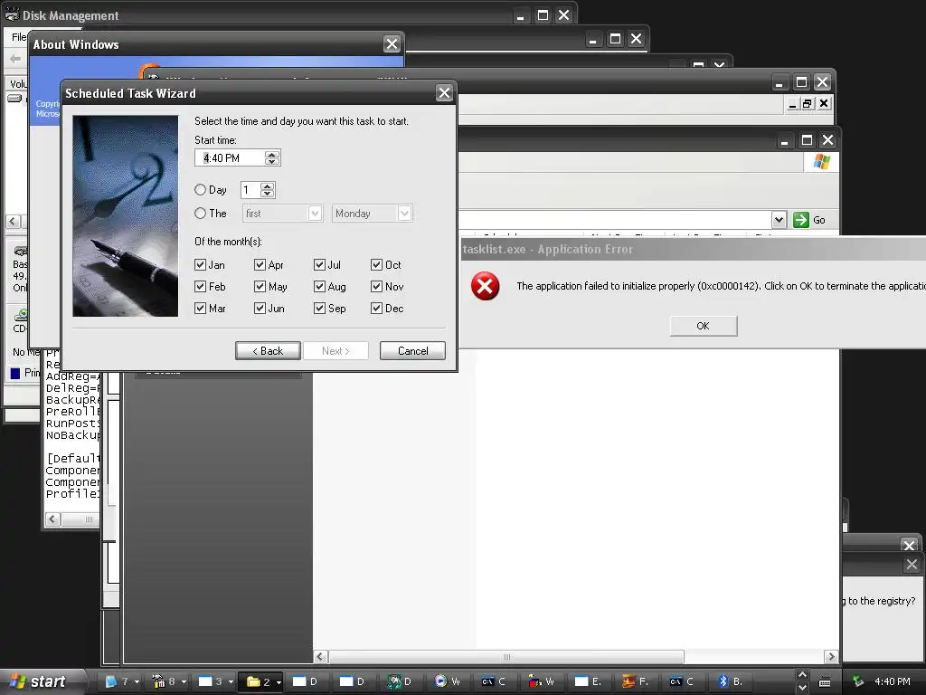Viewport: 926px width, 695px height.
Task: Uncheck the Aug month checkbox
Action: click(x=319, y=287)
